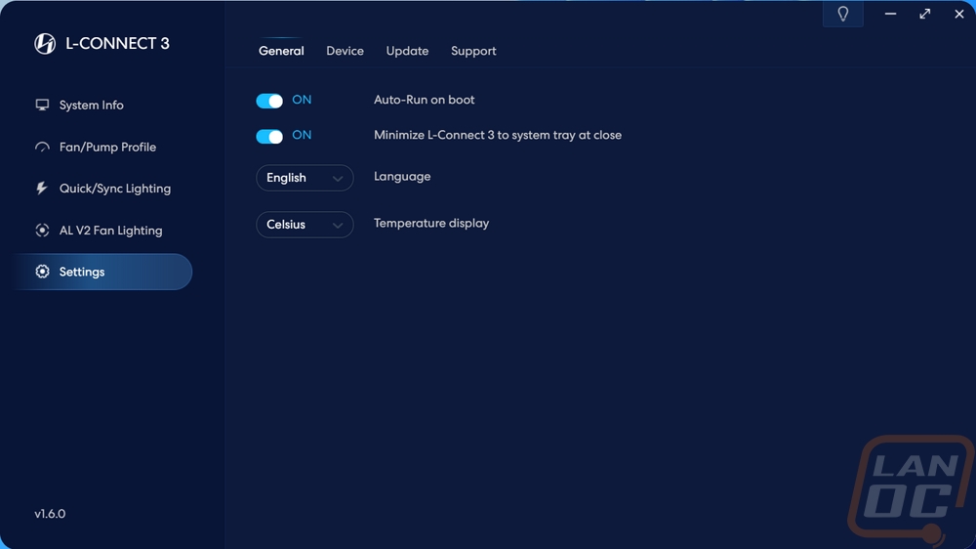Screen dimensions: 976x549
Task: Click the ON text beside Minimize option
Action: (x=302, y=135)
